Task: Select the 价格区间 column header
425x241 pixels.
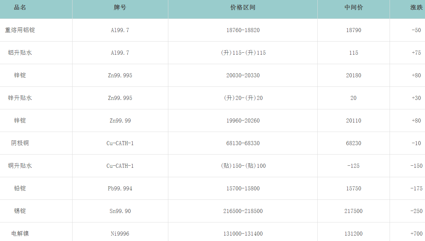Action: click(x=243, y=7)
